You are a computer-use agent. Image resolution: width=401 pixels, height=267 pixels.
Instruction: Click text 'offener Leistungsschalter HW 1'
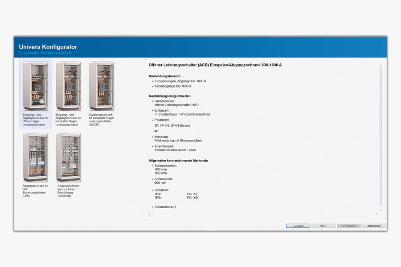pyautogui.click(x=177, y=105)
